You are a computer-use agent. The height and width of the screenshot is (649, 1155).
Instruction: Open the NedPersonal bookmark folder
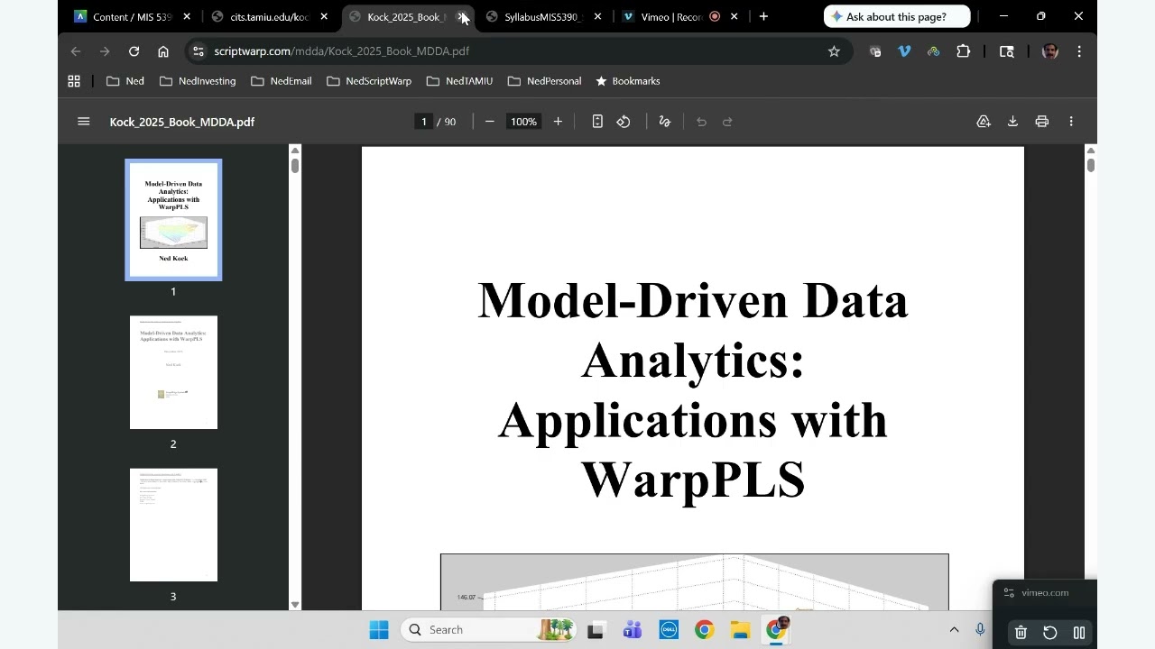[544, 81]
